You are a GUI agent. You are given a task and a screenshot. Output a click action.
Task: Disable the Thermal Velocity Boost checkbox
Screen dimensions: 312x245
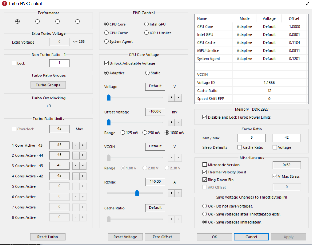205,172
